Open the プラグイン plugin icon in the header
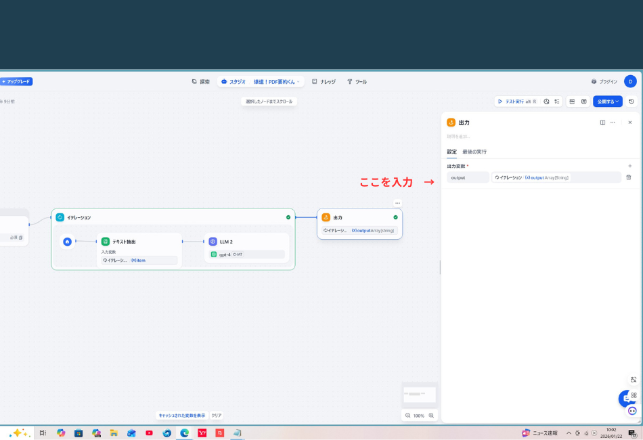Image resolution: width=643 pixels, height=440 pixels. pos(594,81)
